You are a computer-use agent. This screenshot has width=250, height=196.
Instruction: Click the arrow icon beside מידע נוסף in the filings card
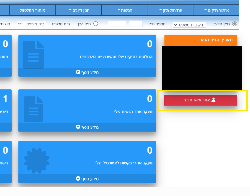pos(78,127)
